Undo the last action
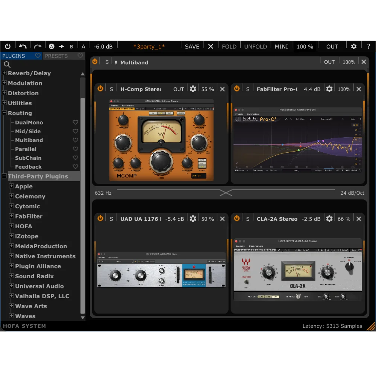The image size is (376, 376). click(23, 46)
